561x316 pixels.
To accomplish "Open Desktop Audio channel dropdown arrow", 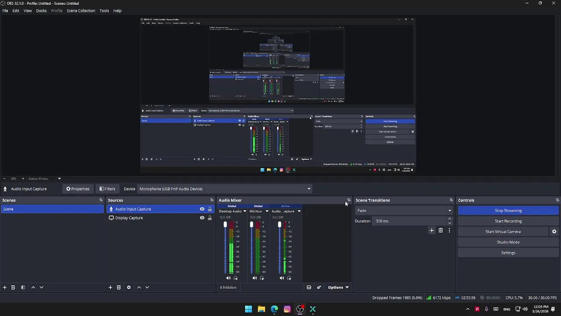I will coord(245,211).
